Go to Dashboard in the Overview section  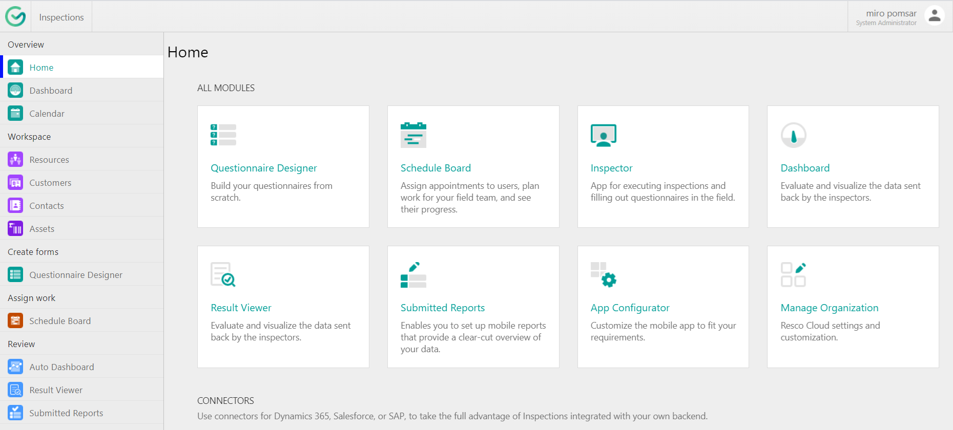coord(51,91)
